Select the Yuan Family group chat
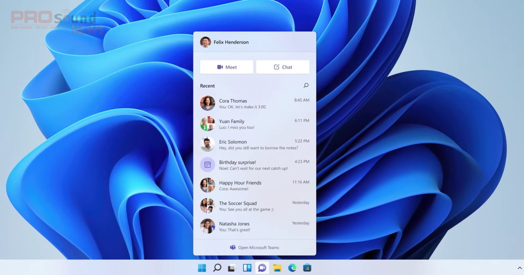Viewport: 524px width, 275px height. 255,124
